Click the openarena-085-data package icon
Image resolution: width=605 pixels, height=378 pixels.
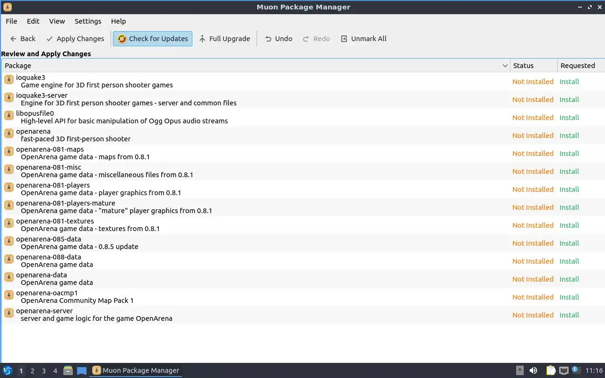tap(9, 241)
